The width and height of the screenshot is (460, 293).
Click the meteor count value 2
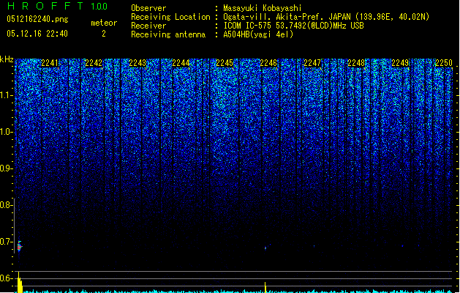(104, 34)
